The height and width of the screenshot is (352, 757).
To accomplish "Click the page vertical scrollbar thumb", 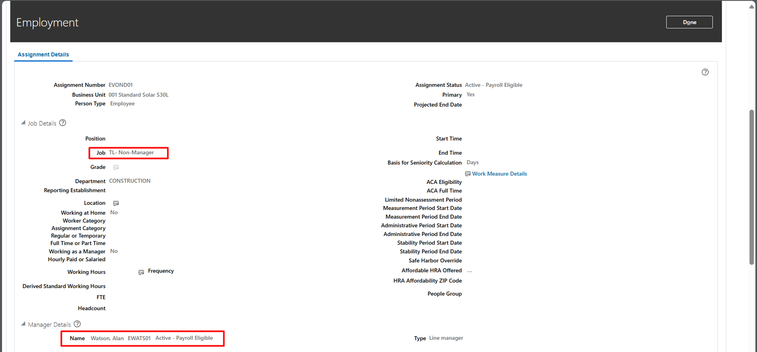I will tap(751, 187).
